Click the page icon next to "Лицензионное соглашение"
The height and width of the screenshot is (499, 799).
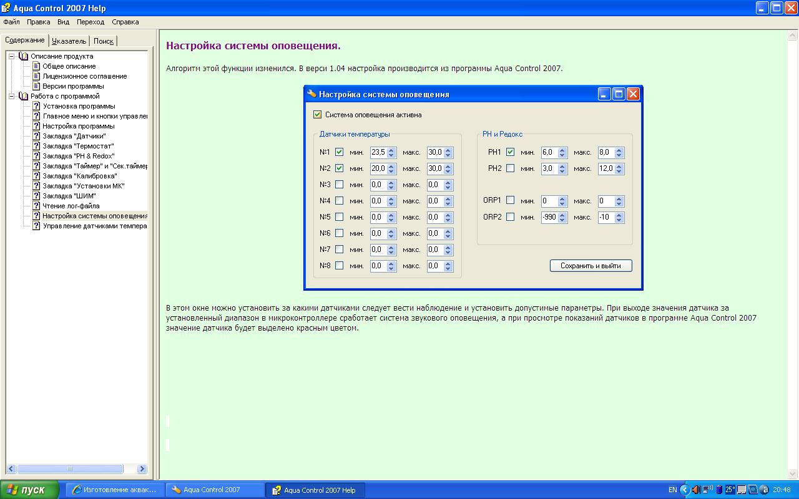(36, 76)
